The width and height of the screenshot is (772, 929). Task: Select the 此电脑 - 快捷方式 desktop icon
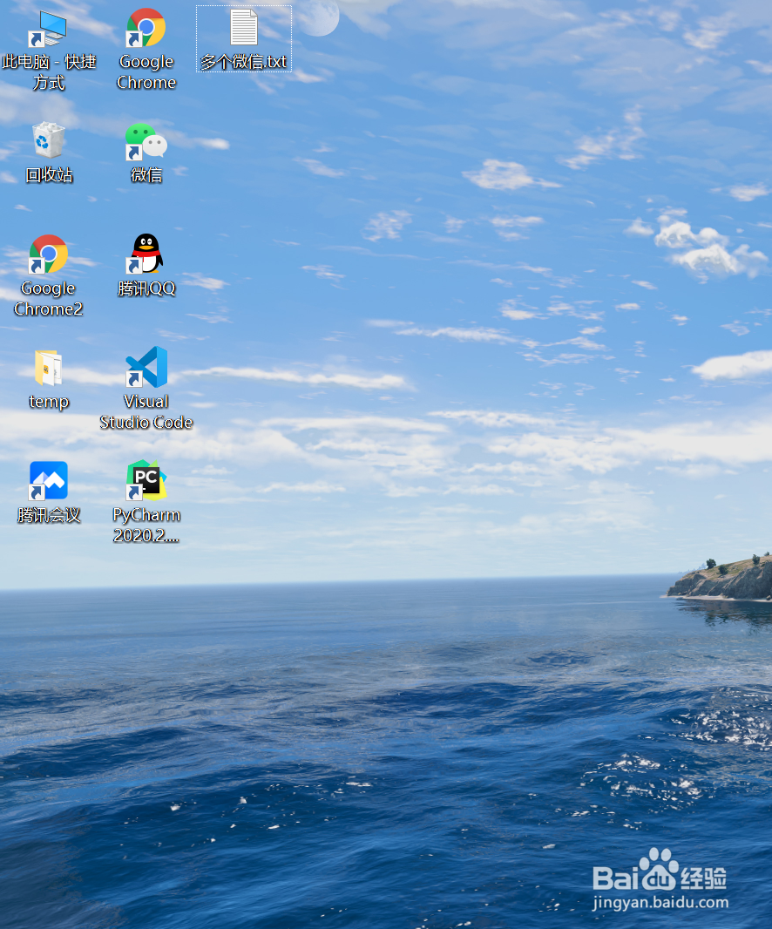tap(48, 29)
